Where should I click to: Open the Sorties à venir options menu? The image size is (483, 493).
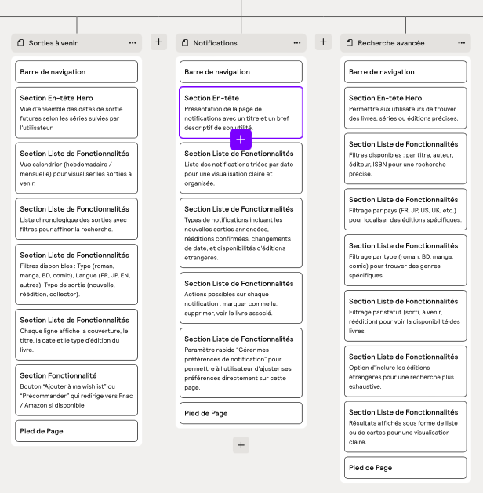click(133, 43)
